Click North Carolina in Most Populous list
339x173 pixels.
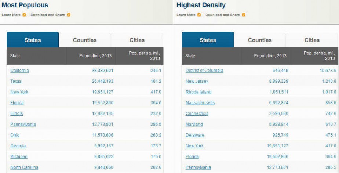(24, 167)
